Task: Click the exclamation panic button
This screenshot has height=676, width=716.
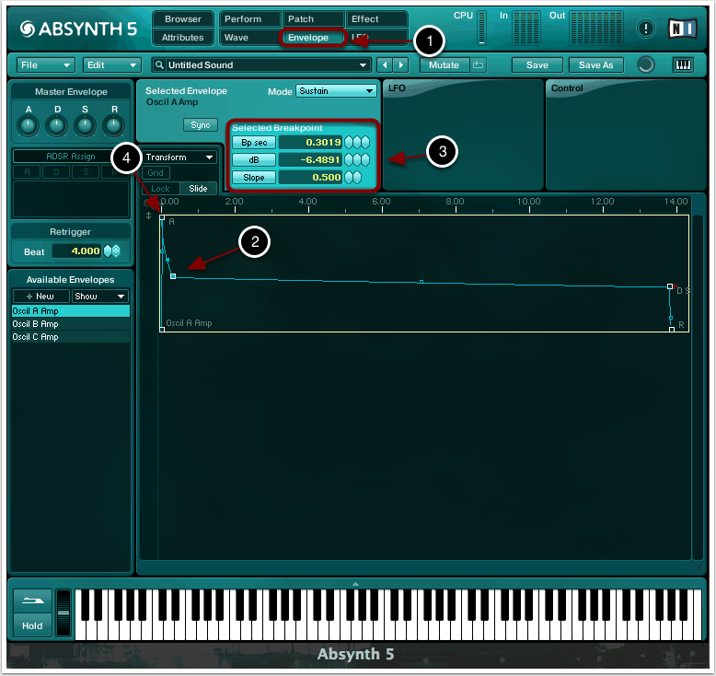Action: coord(646,29)
